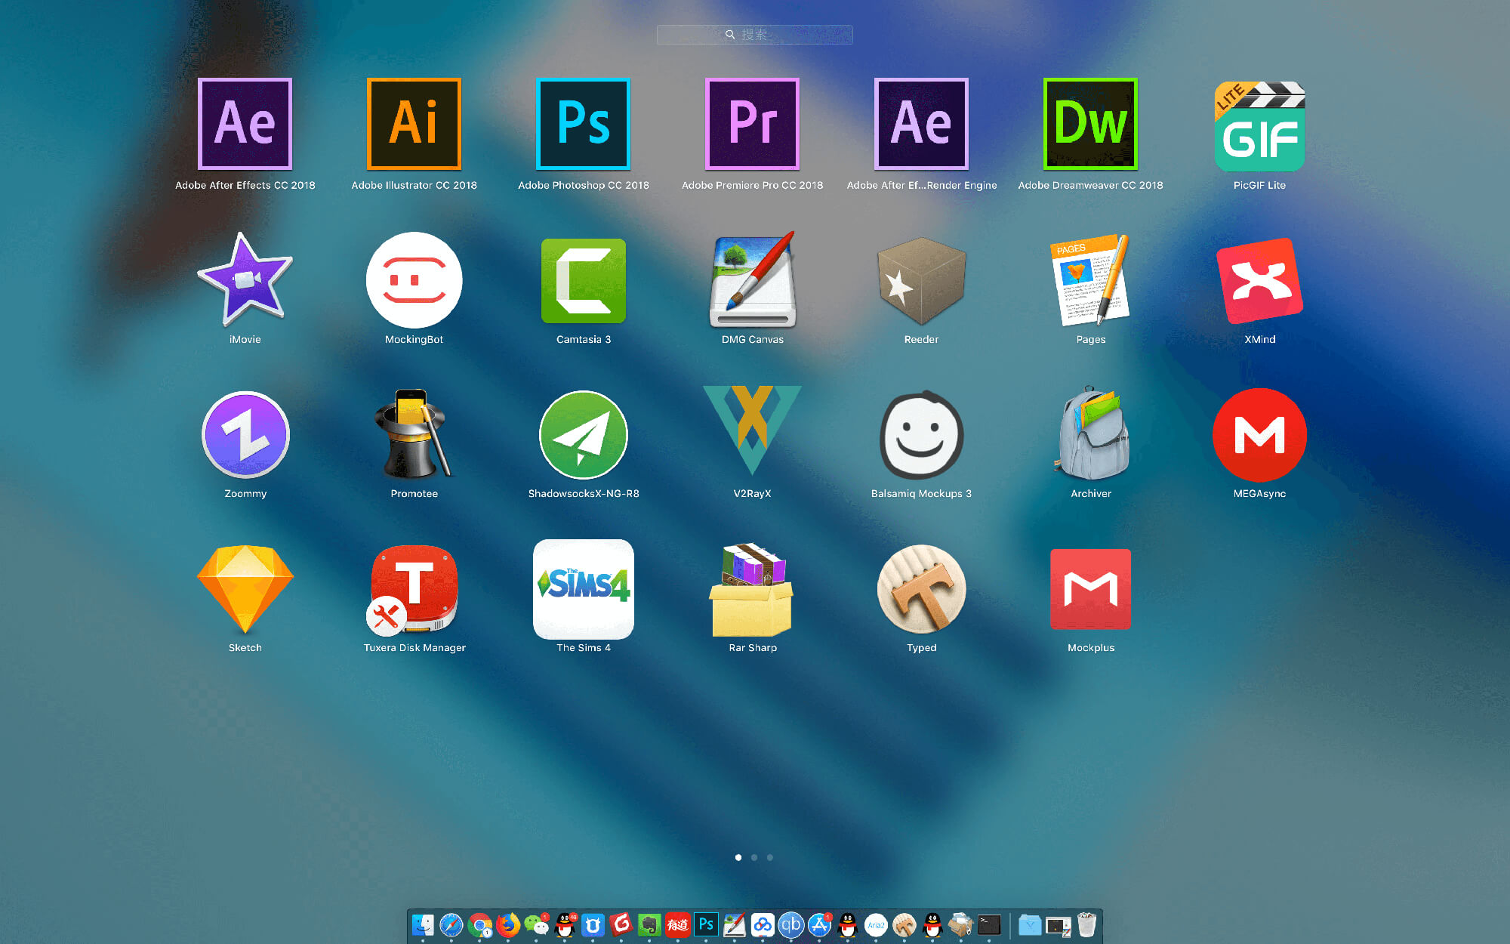Open Balsamiq Mockups 3
The image size is (1510, 944).
click(x=921, y=435)
